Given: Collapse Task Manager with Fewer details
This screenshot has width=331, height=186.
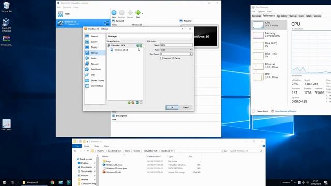Looking at the screenshot, I should click(x=260, y=111).
